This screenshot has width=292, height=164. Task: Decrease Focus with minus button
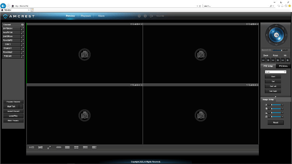click(x=273, y=60)
